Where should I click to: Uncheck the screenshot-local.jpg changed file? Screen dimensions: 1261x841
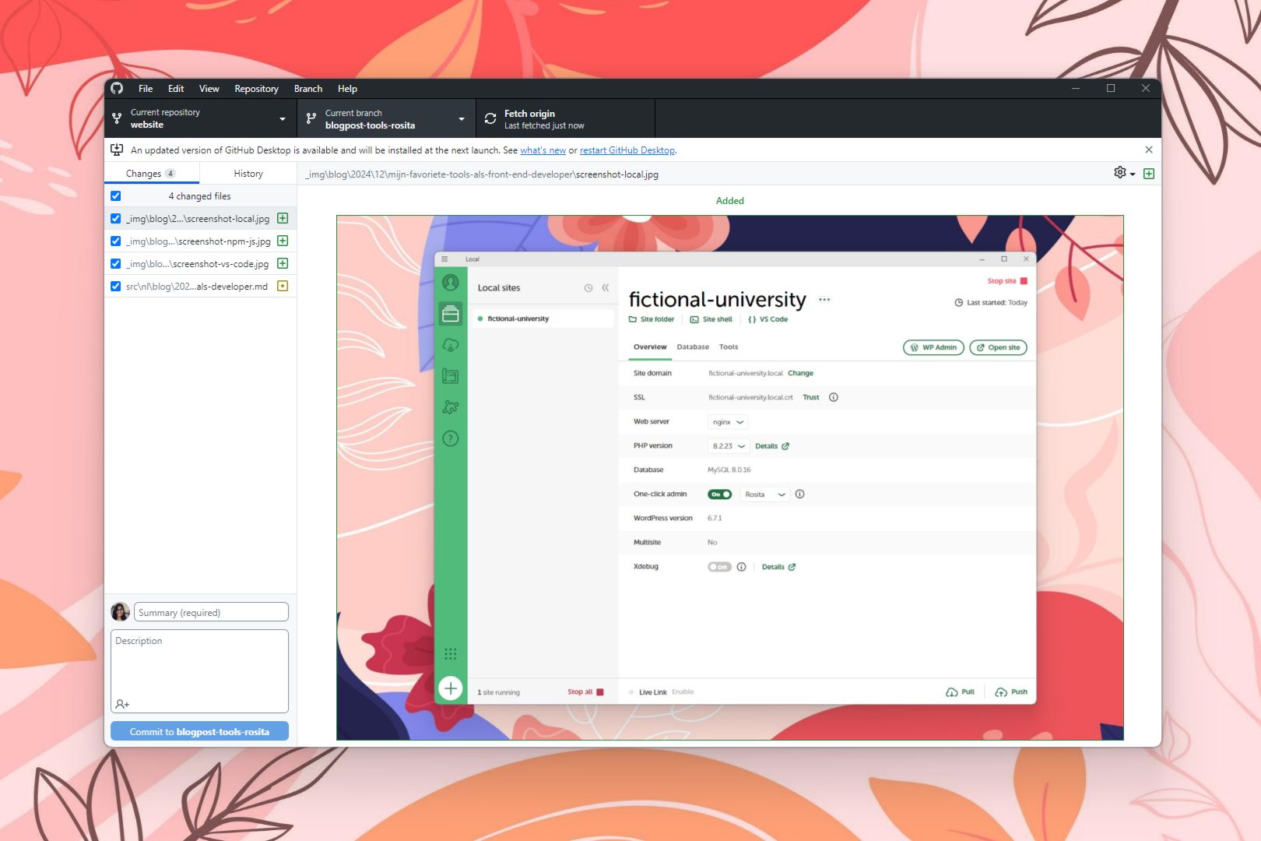[x=116, y=219]
